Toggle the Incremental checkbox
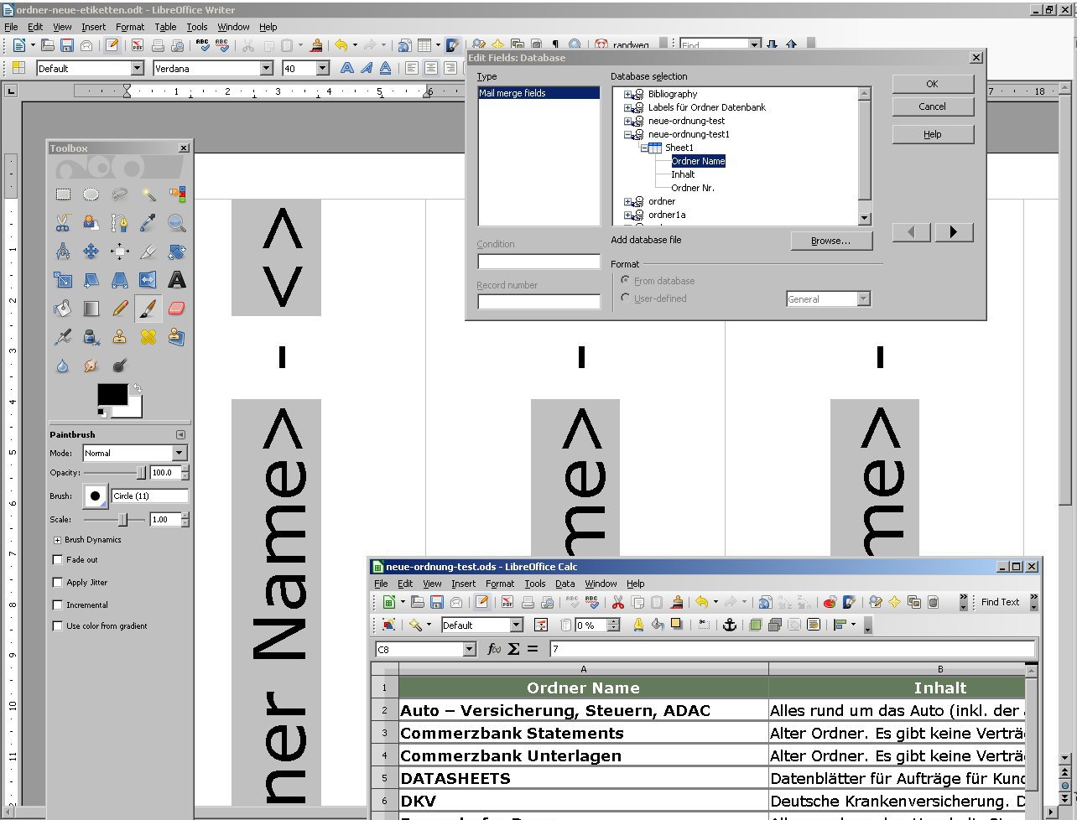 [x=58, y=605]
